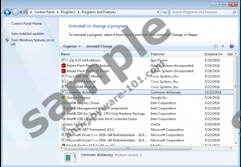The image size is (241, 167).
Task: Select the Java 7 Update 55 icon
Action: (64, 124)
